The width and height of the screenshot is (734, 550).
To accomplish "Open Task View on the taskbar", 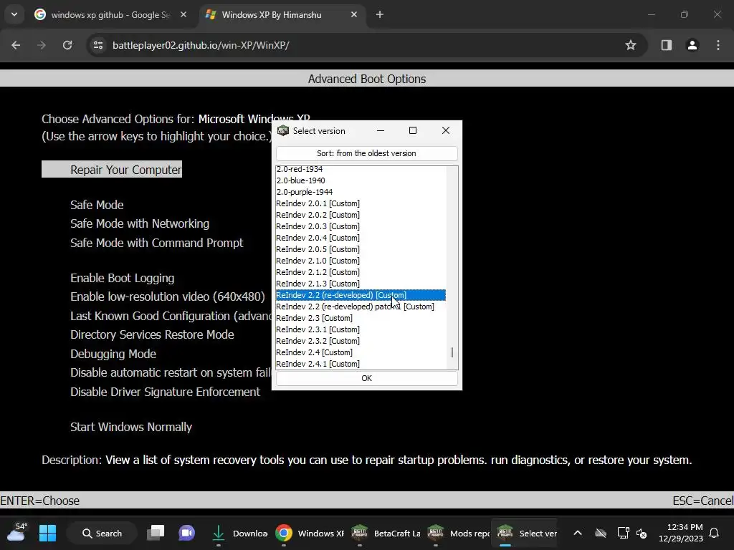I will (156, 533).
